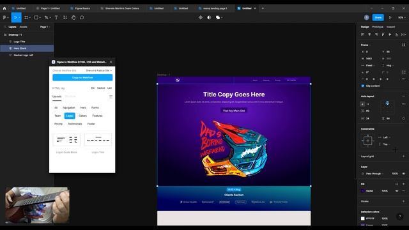The width and height of the screenshot is (409, 230).
Task: Open the Page 1 dropdown
Action: pos(45,27)
